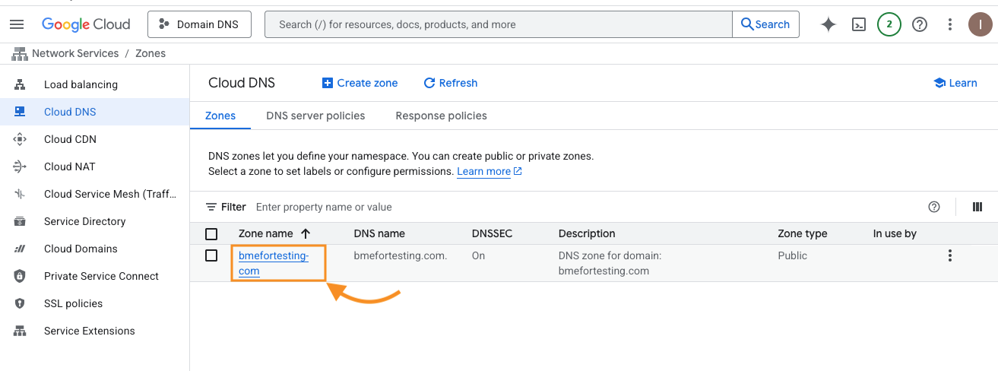Screen dimensions: 998x371
Task: Open the header more options kebab menu
Action: [950, 24]
